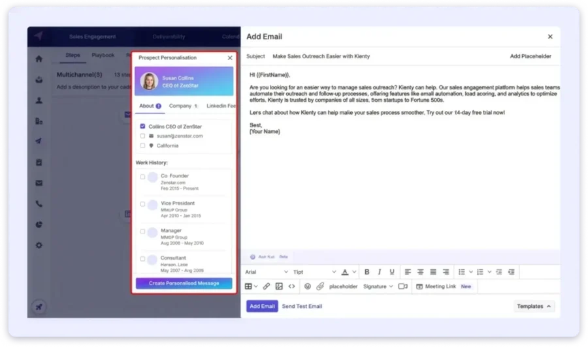Click Add Placeholder beside the subject
The image size is (588, 347).
(531, 56)
